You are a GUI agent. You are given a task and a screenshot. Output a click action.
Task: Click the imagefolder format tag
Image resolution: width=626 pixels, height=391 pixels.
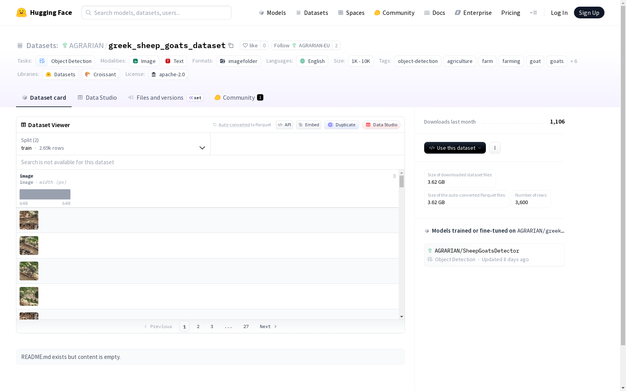239,61
